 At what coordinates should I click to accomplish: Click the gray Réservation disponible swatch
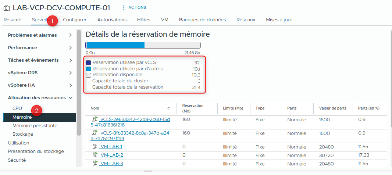[x=88, y=75]
